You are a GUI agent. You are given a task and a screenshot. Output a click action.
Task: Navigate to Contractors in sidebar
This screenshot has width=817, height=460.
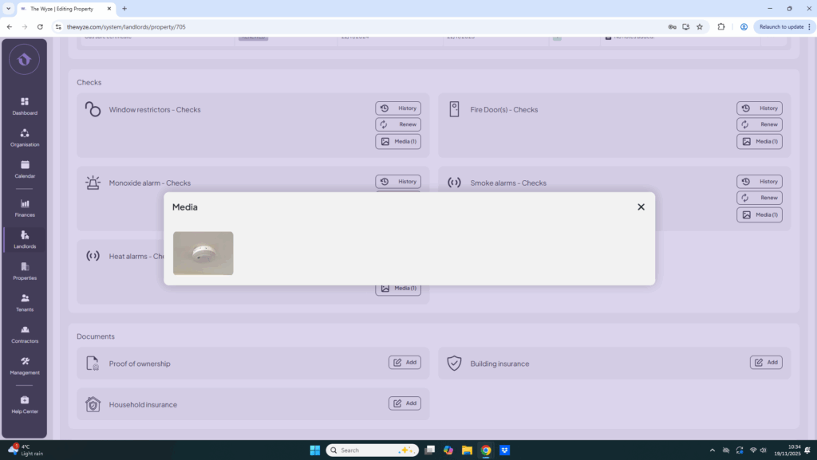coord(25,334)
